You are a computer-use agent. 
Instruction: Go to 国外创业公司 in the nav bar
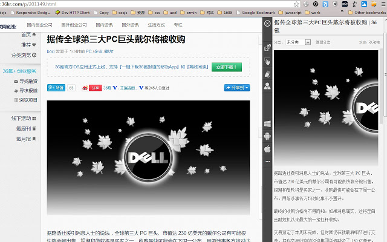74,25
